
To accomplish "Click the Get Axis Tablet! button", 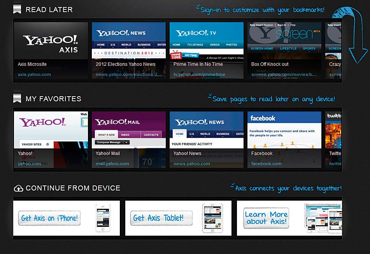I will 161,218.
